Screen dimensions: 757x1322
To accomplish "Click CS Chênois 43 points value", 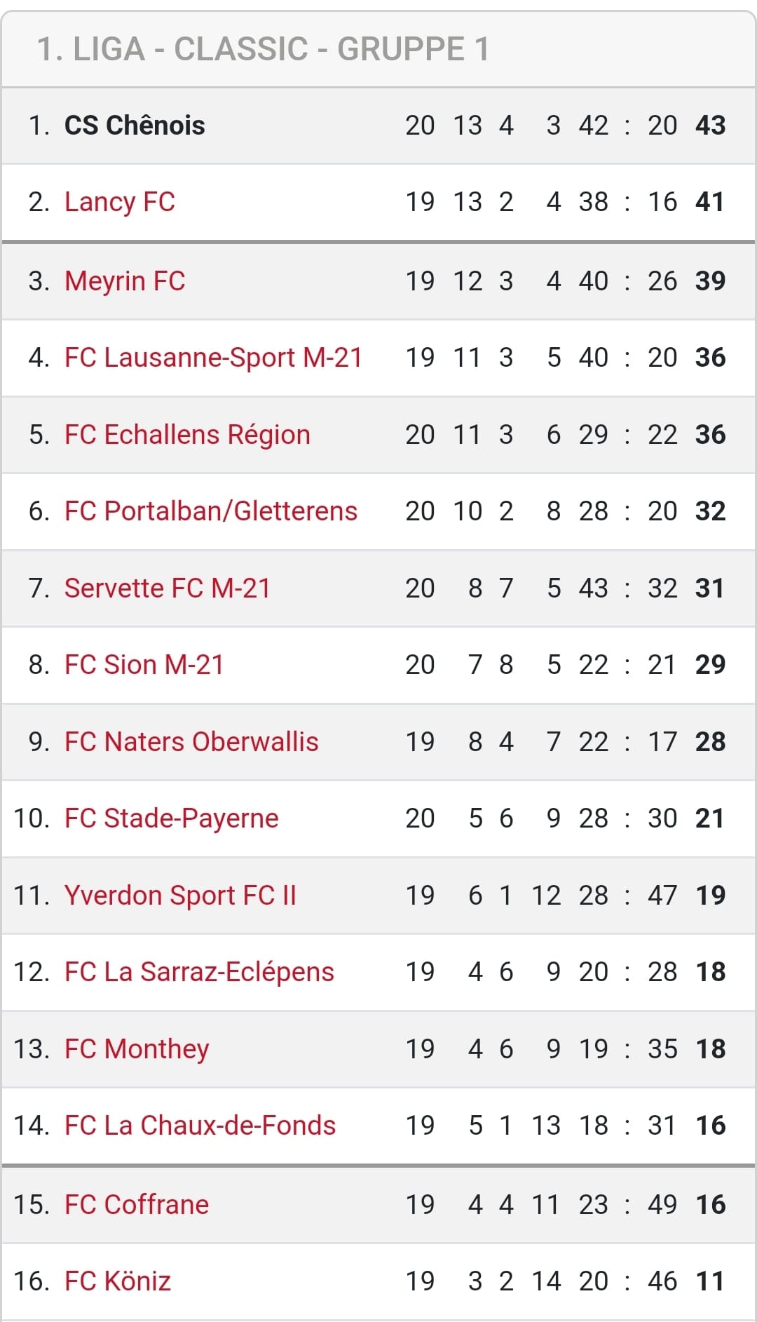I will pyautogui.click(x=710, y=126).
